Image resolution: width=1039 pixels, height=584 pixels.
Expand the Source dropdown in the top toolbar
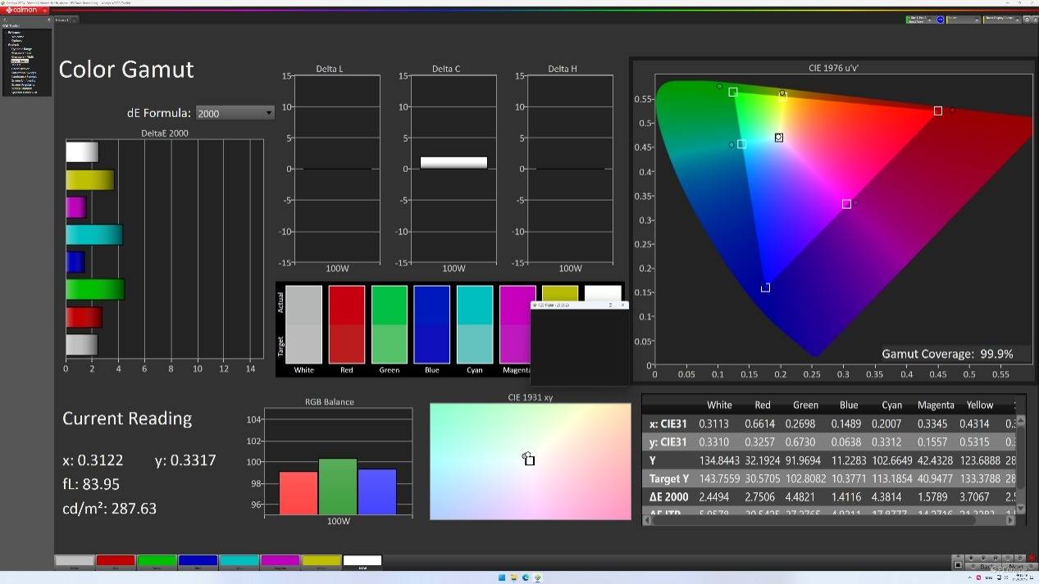click(964, 19)
